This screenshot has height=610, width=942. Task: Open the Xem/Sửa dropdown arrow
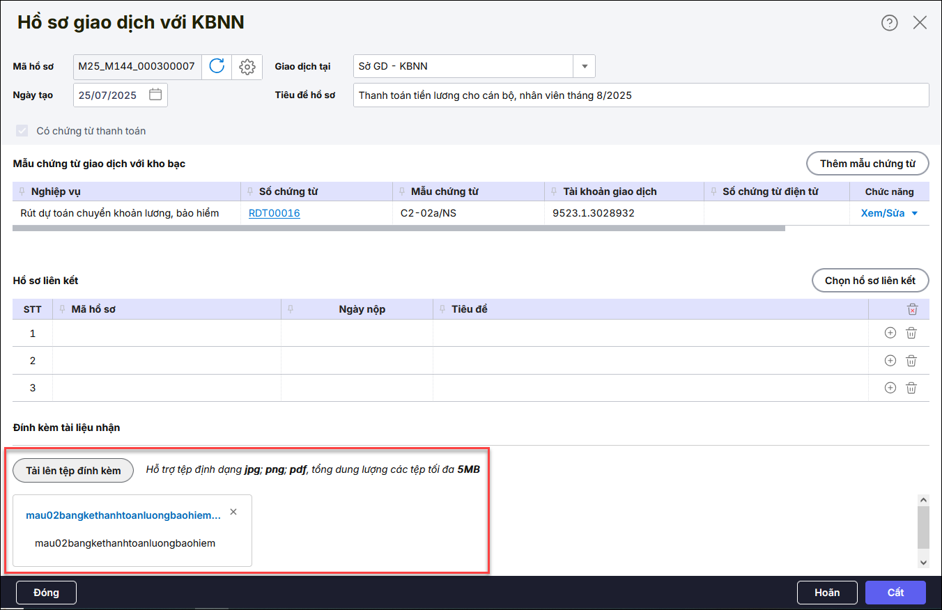tap(914, 214)
